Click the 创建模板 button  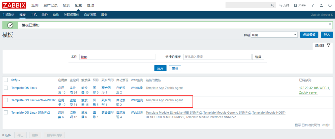coord(309,35)
